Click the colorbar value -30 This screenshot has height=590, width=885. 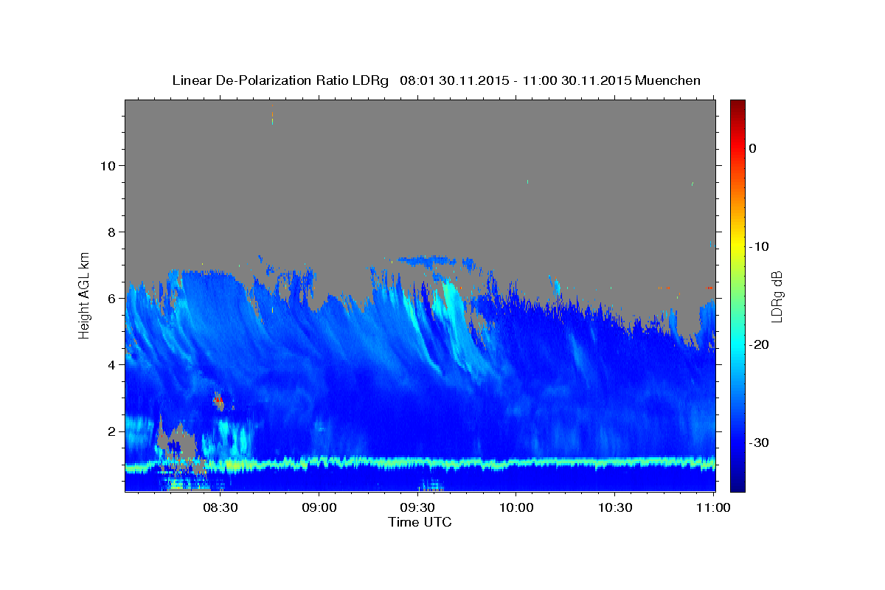pyautogui.click(x=759, y=442)
